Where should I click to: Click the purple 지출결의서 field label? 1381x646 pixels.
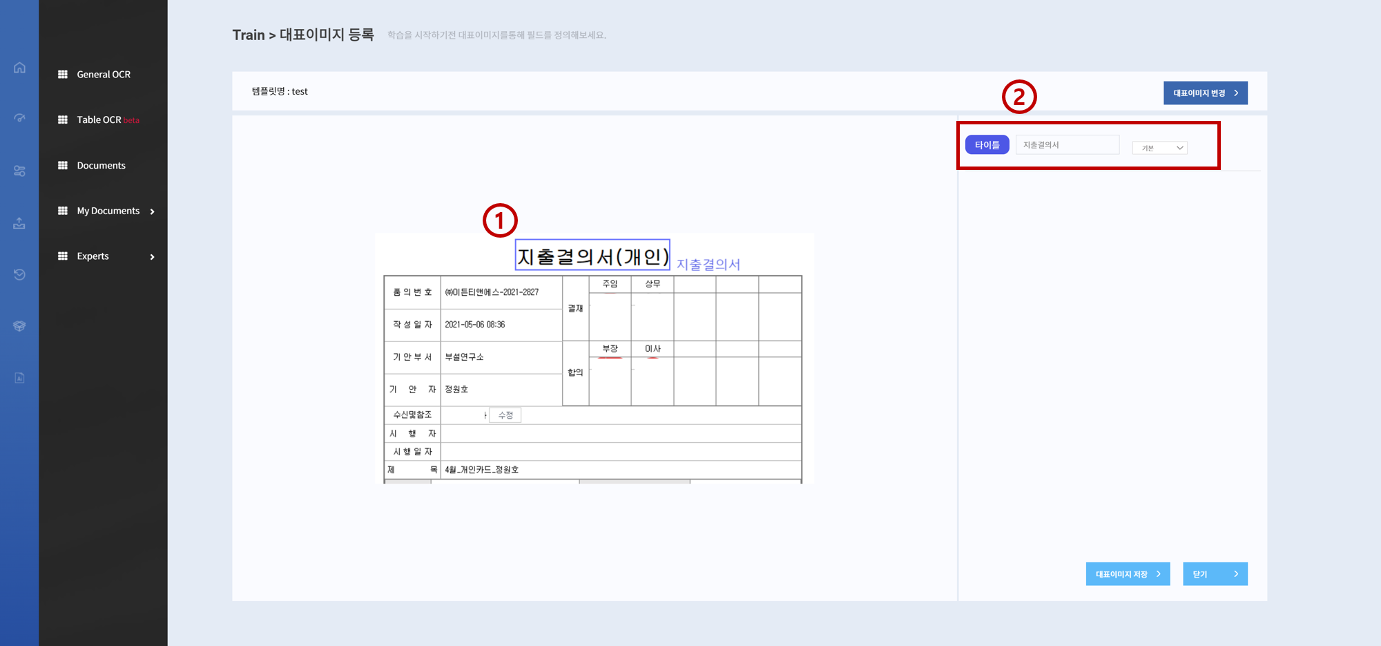(x=708, y=265)
